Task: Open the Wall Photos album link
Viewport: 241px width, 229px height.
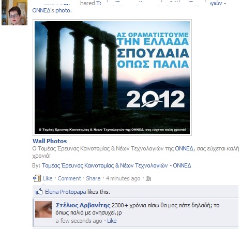Action: 50,141
